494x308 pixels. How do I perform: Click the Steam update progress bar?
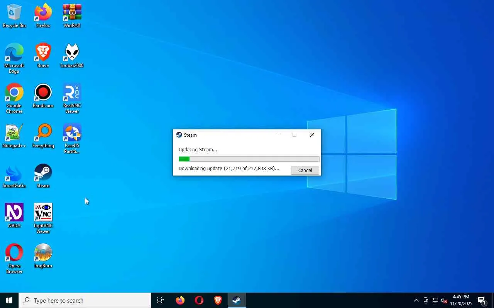pos(249,159)
